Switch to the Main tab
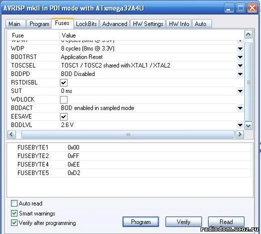 point(15,24)
